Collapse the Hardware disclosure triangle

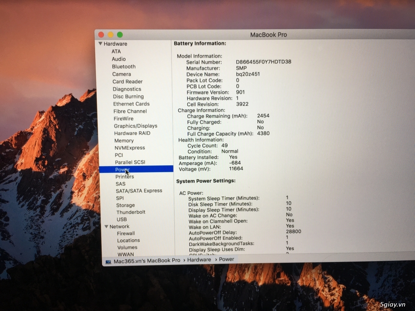pos(101,44)
